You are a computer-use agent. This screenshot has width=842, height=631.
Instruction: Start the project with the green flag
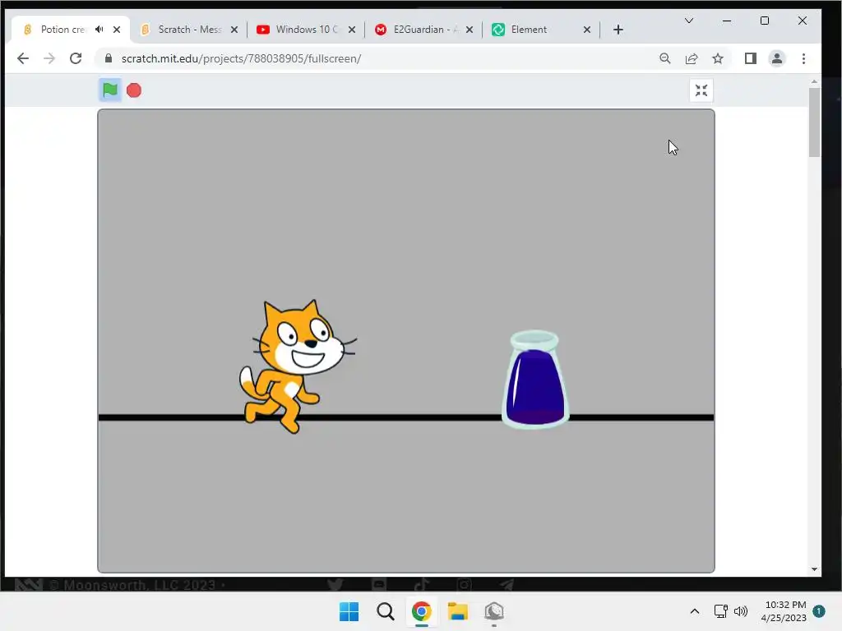[x=110, y=90]
